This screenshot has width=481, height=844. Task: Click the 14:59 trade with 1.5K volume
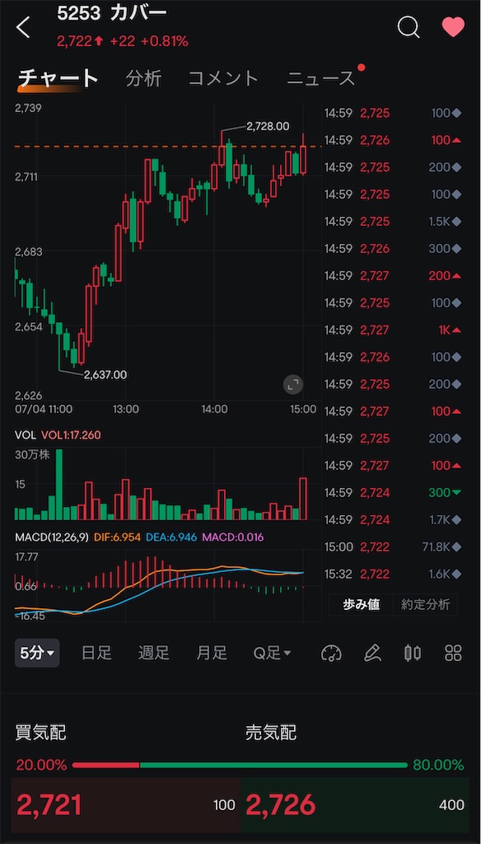coord(394,221)
